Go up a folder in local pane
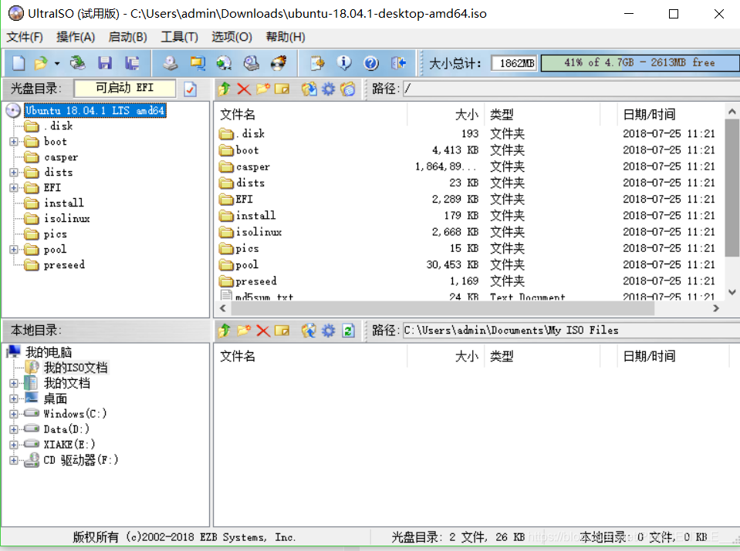Screen dimensions: 740x551 tap(225, 331)
